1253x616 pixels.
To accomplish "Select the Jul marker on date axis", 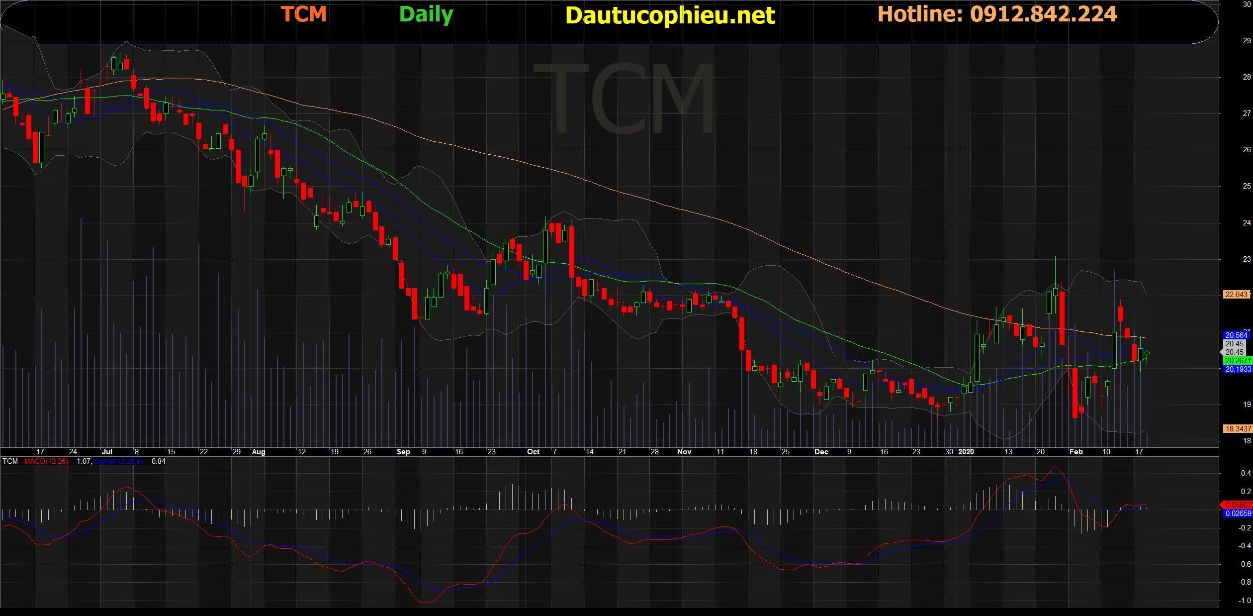I will [107, 452].
